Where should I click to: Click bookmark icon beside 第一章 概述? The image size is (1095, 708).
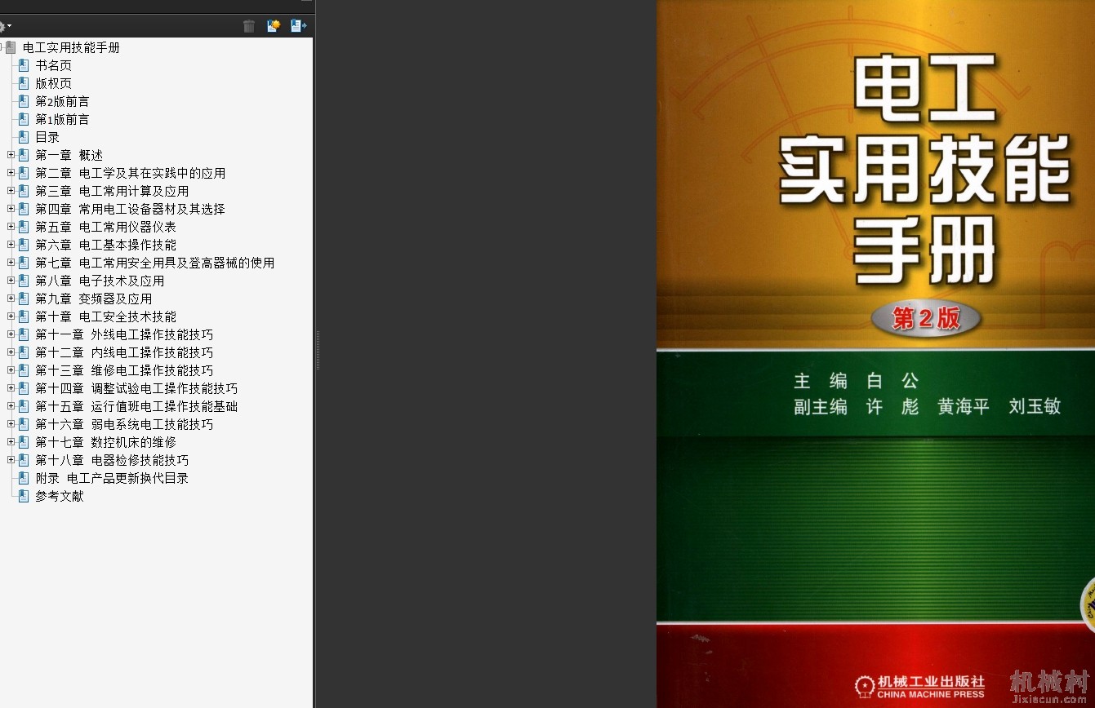tap(24, 155)
